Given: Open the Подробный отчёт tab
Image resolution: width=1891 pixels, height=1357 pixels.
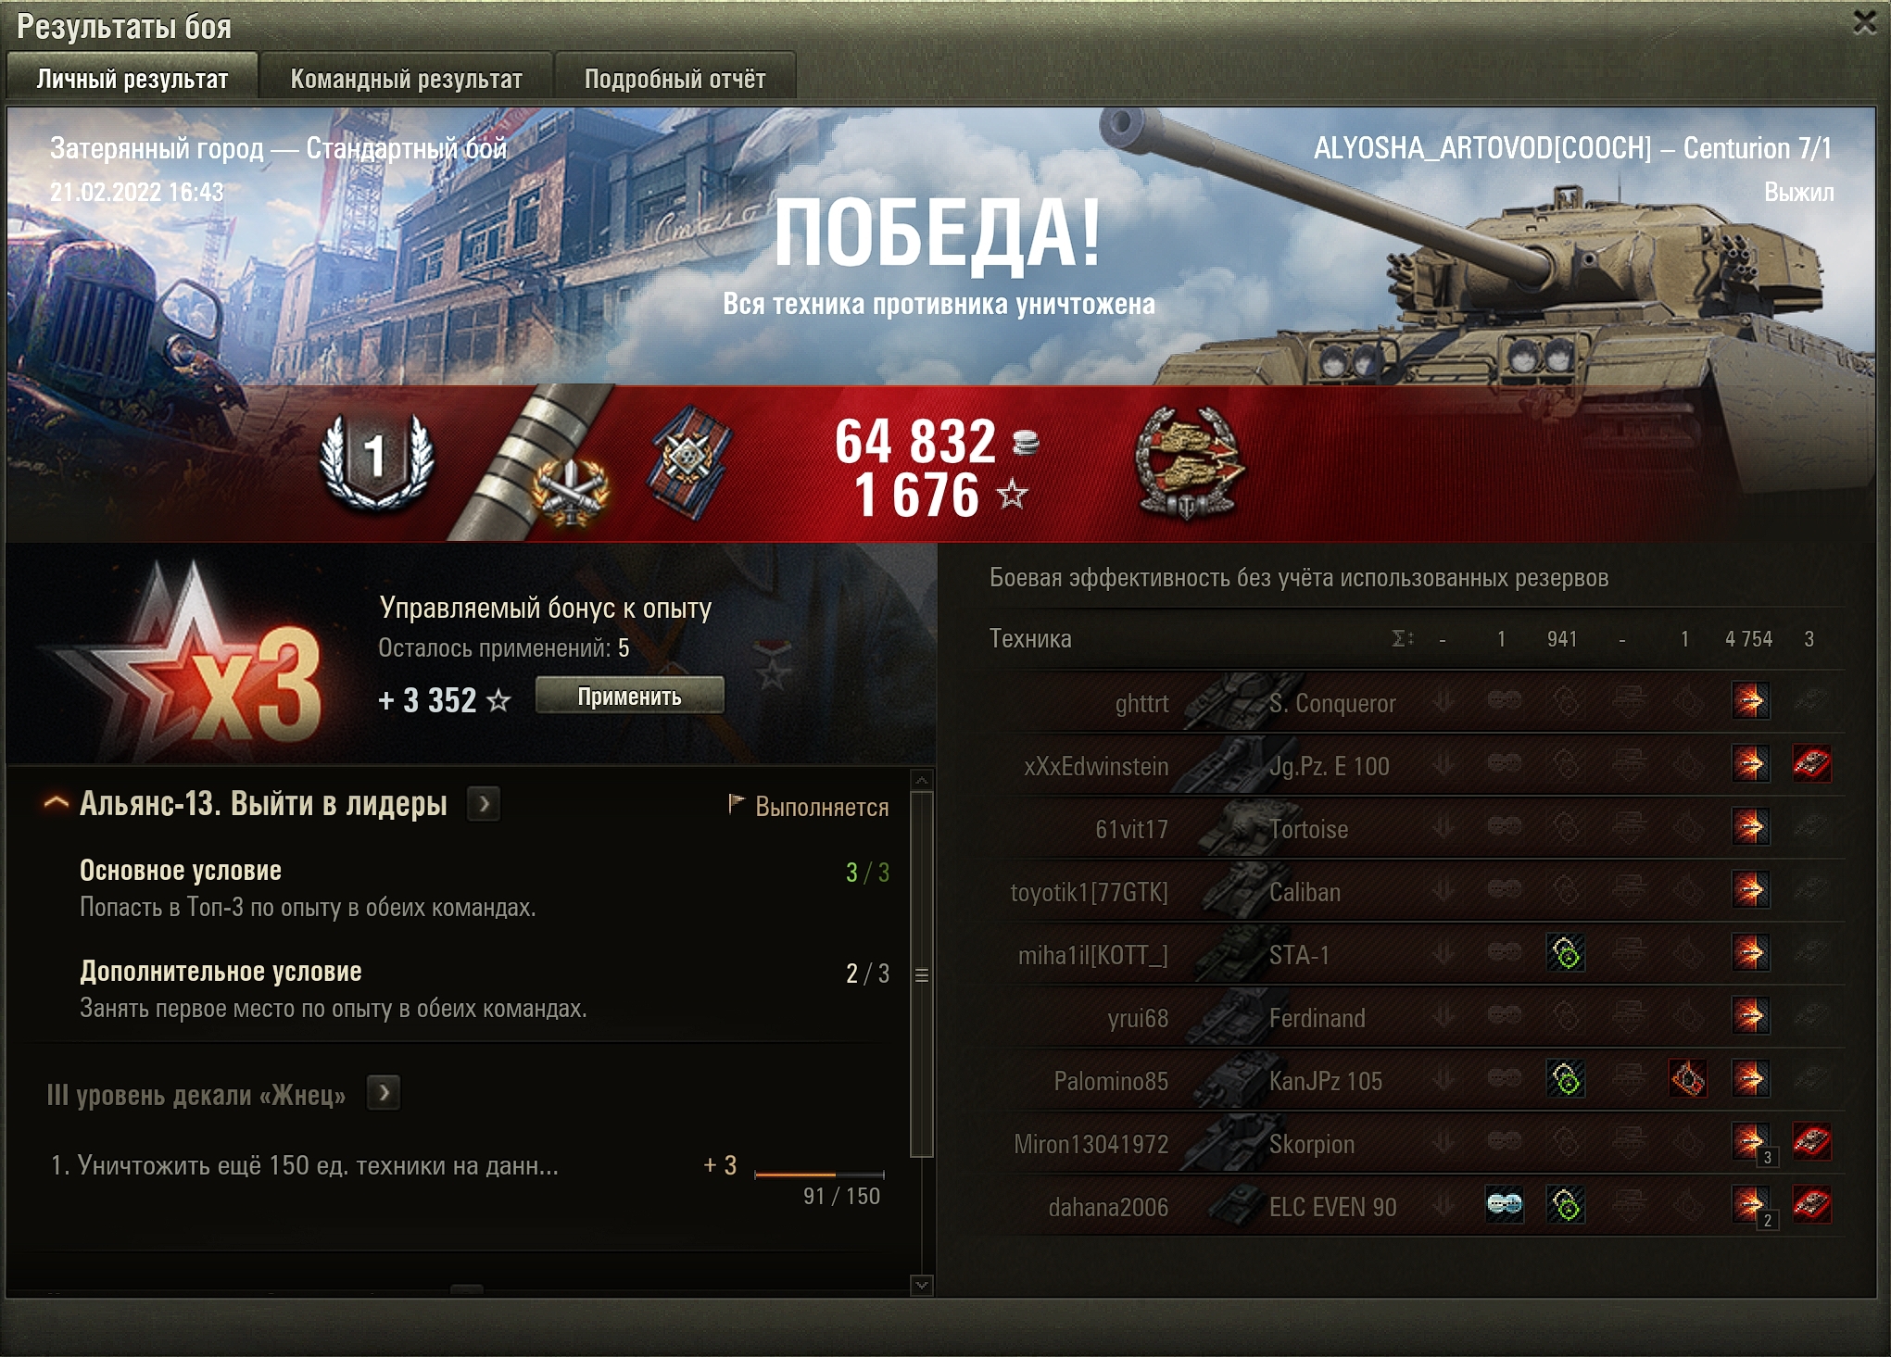Looking at the screenshot, I should 674,80.
